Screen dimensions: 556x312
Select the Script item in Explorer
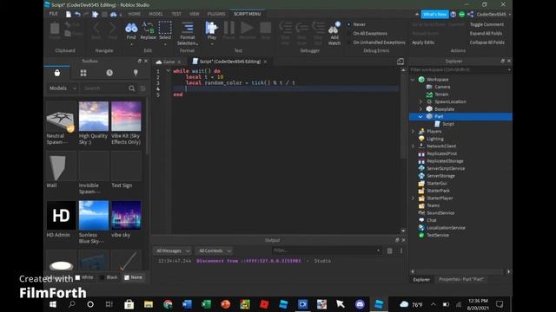448,124
